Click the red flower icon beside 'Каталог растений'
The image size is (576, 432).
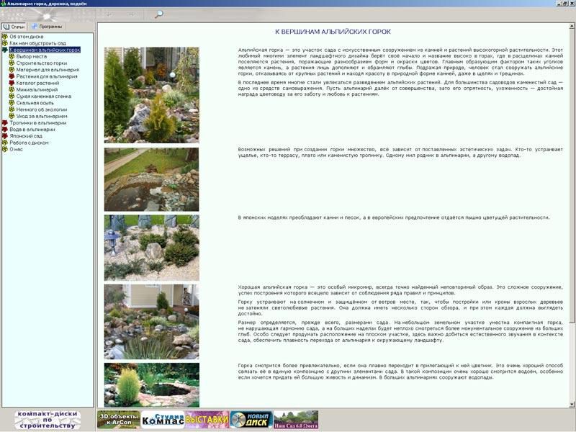pos(12,83)
